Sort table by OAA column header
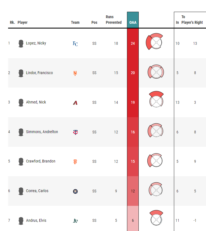 (x=133, y=22)
